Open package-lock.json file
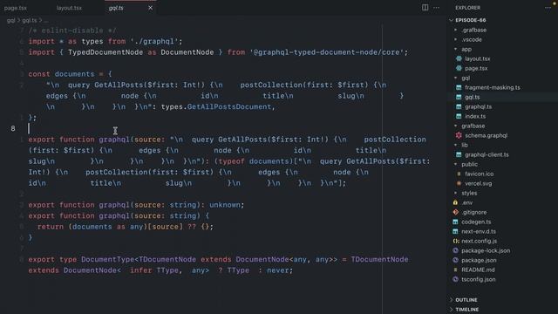This screenshot has width=558, height=314. coord(486,251)
